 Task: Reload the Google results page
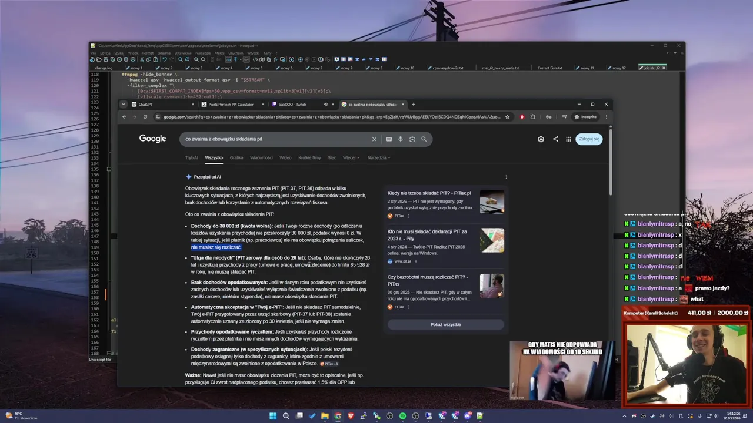point(145,117)
